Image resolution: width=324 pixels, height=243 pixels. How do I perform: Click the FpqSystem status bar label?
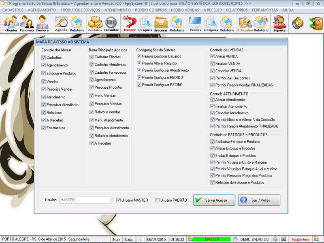(x=300, y=239)
